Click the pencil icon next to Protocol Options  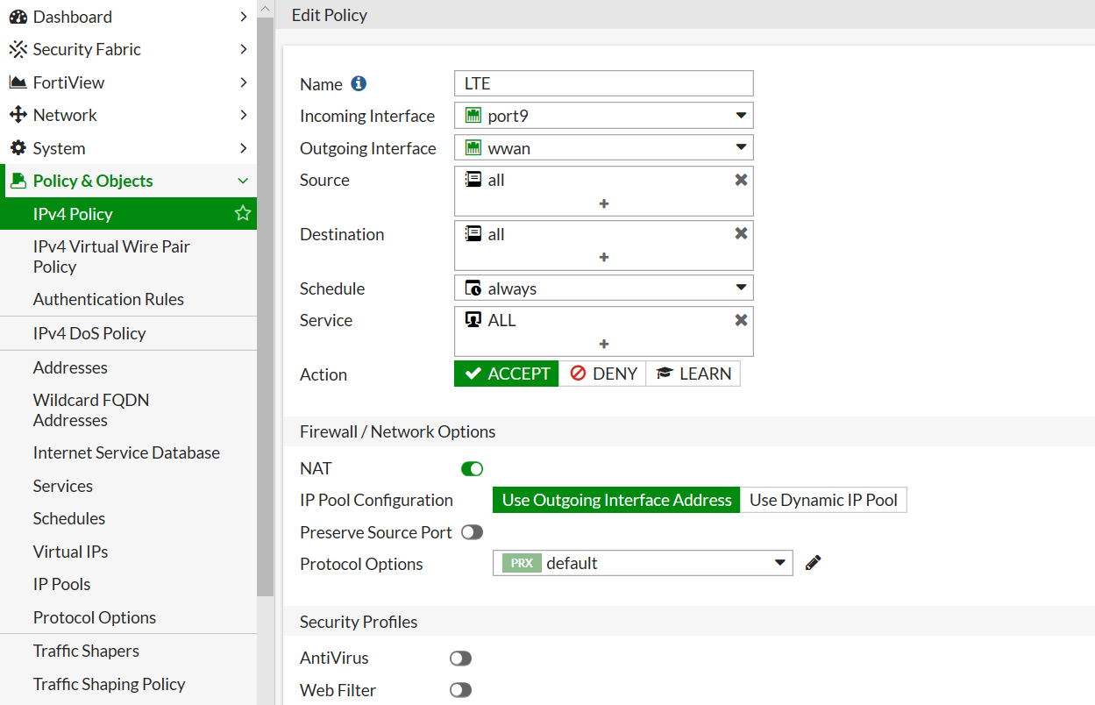click(813, 563)
